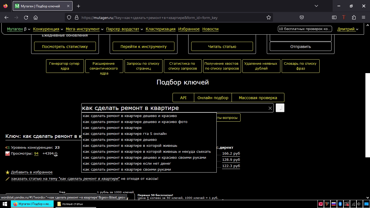Open the Wi-Fi network tray icon
The width and height of the screenshot is (370, 208).
click(353, 204)
